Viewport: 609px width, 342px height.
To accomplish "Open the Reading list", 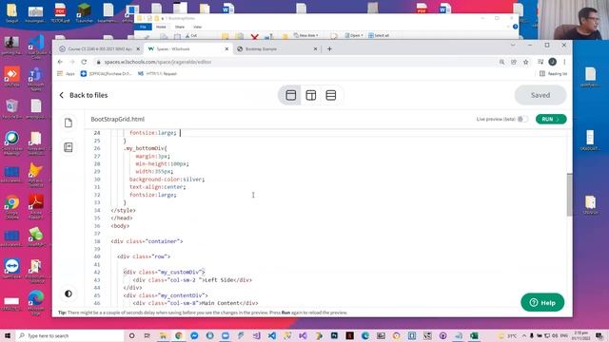I will click(554, 74).
